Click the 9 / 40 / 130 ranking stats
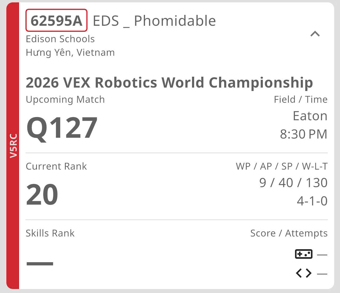Viewport: 340px width, 293px height. point(293,183)
